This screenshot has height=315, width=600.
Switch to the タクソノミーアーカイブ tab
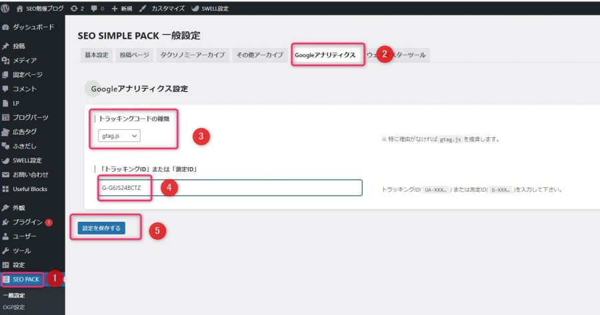(193, 55)
